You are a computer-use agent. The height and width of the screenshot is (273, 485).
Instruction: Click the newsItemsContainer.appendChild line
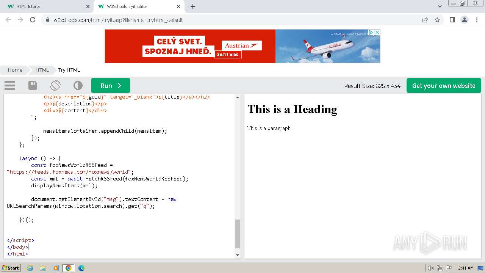click(105, 131)
